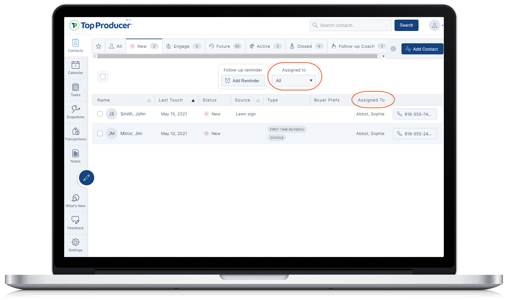Open the Transactions sidebar icon
The width and height of the screenshot is (508, 300).
[76, 134]
